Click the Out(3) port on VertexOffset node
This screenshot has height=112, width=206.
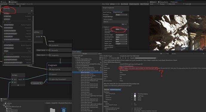coord(41,37)
